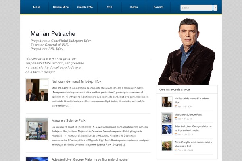Click the date text Apr - 22 - 2015
242x161 pixels.
click(185, 107)
